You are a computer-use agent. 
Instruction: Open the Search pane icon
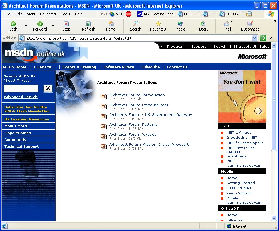(136, 24)
